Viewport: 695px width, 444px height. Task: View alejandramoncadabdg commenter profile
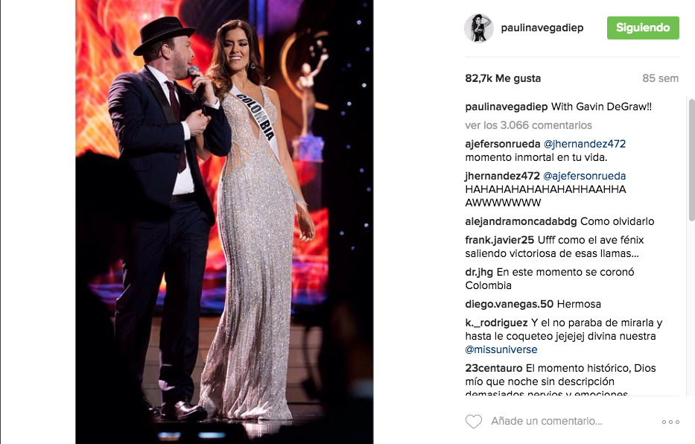coord(521,221)
